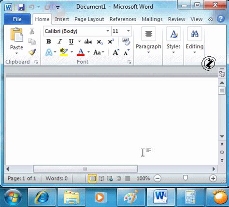Toggle Bold formatting

pyautogui.click(x=49, y=42)
